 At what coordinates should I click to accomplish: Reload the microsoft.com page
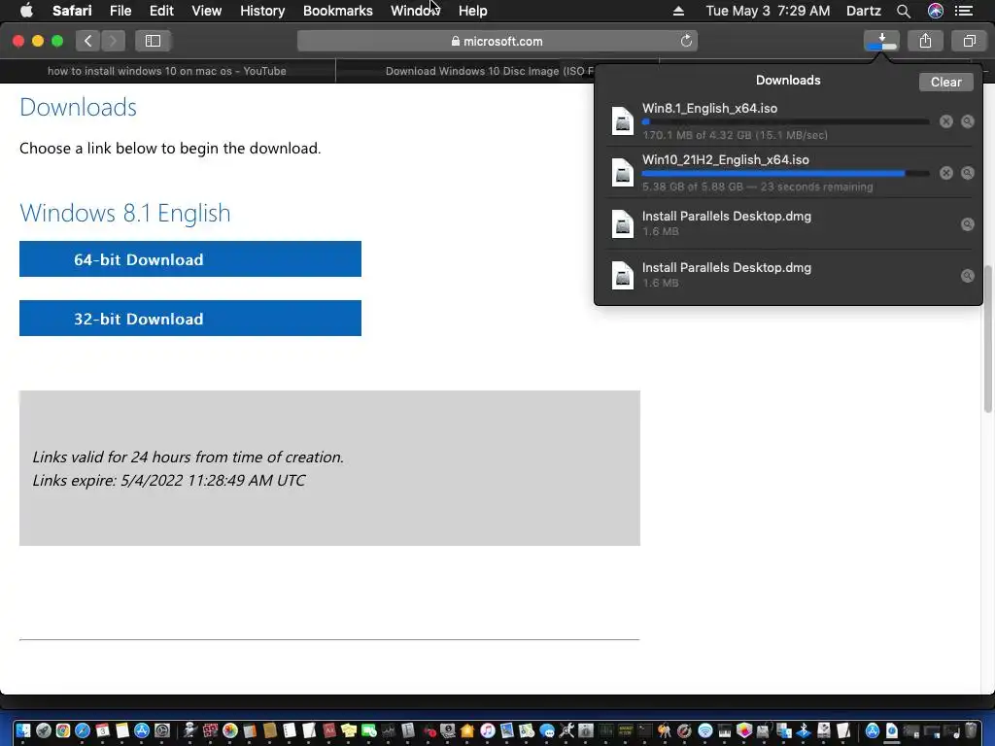pyautogui.click(x=686, y=41)
